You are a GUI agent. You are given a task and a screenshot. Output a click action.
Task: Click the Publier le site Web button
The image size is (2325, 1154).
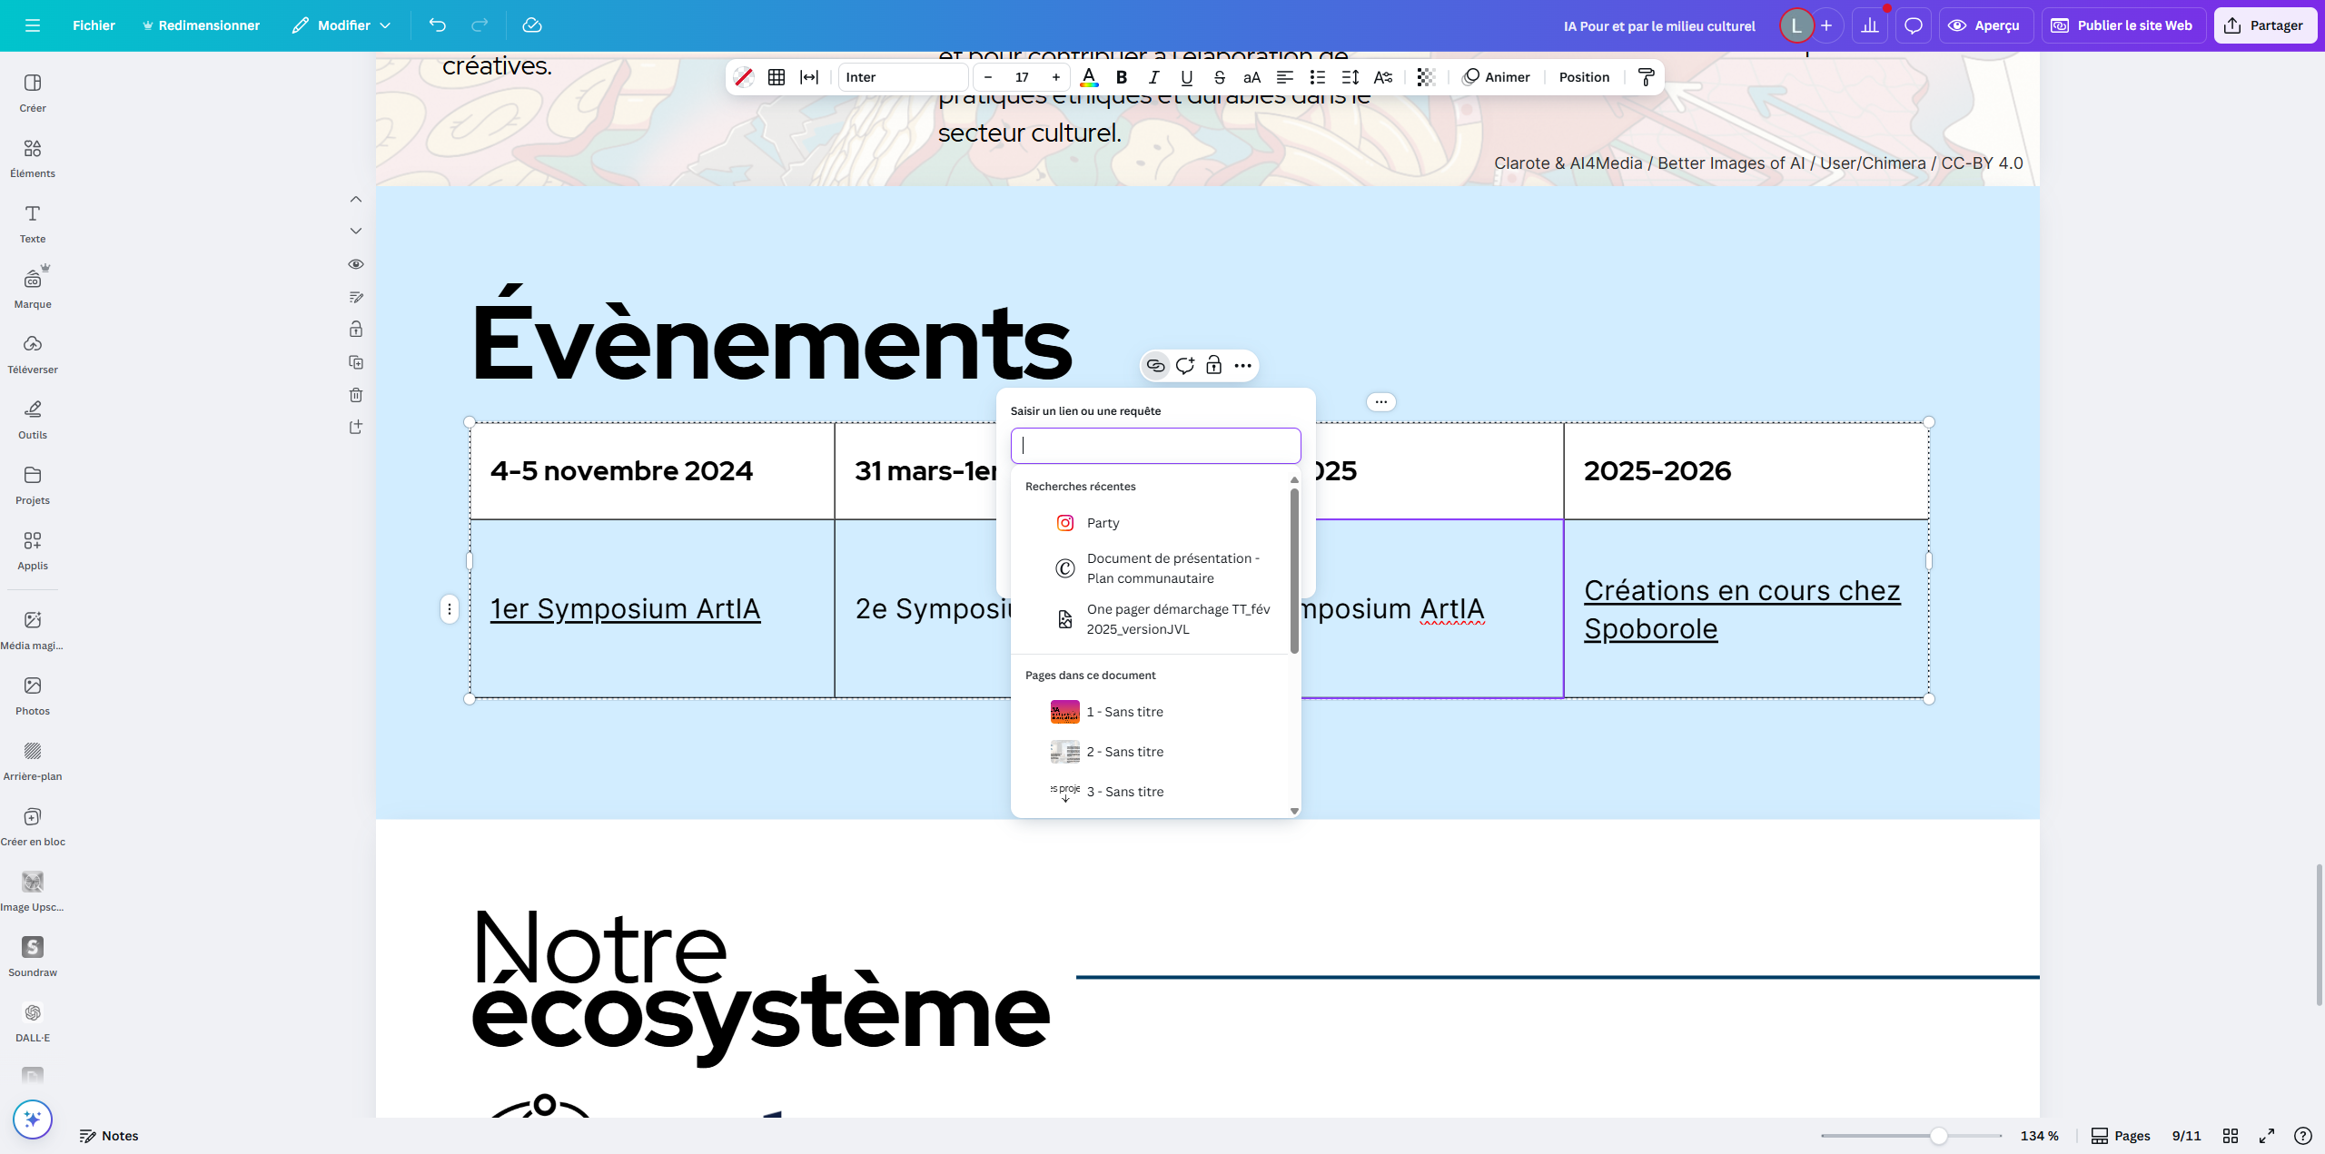tap(2122, 25)
